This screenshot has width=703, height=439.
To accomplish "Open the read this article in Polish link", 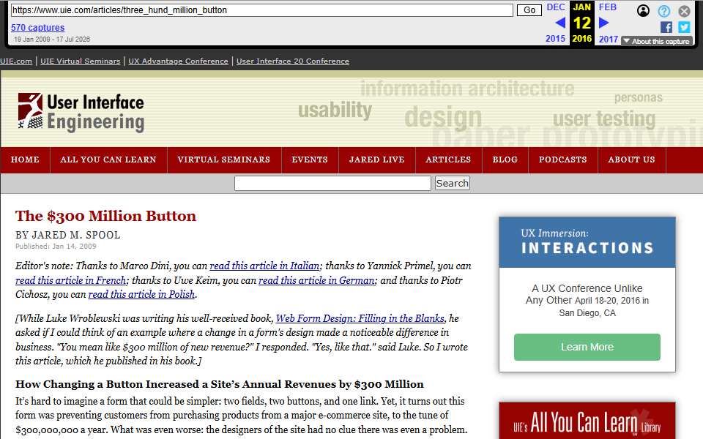I will tap(141, 294).
